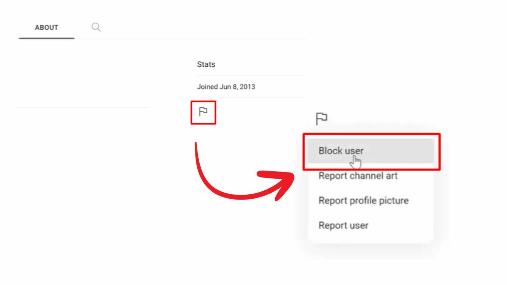Click the Joined Jun 8, 2013 text
Image resolution: width=507 pixels, height=285 pixels.
226,86
